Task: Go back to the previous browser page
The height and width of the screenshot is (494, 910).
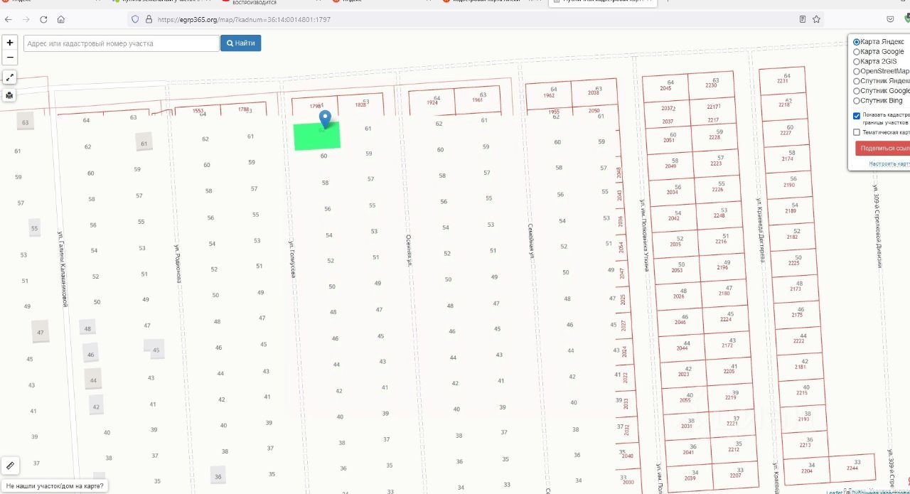Action: [x=9, y=19]
